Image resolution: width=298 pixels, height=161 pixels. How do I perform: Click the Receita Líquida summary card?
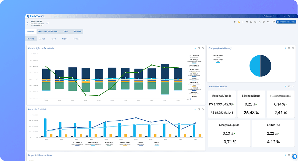pyautogui.click(x=222, y=104)
